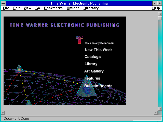This screenshot has height=122, width=163.
Task: Open the window system control menu box
Action: [x=3, y=3]
